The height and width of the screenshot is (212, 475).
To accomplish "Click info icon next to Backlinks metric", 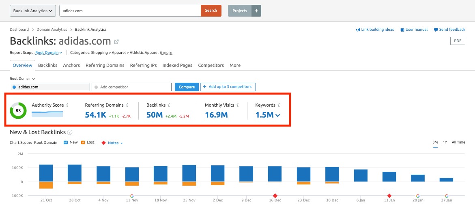I will tap(169, 105).
